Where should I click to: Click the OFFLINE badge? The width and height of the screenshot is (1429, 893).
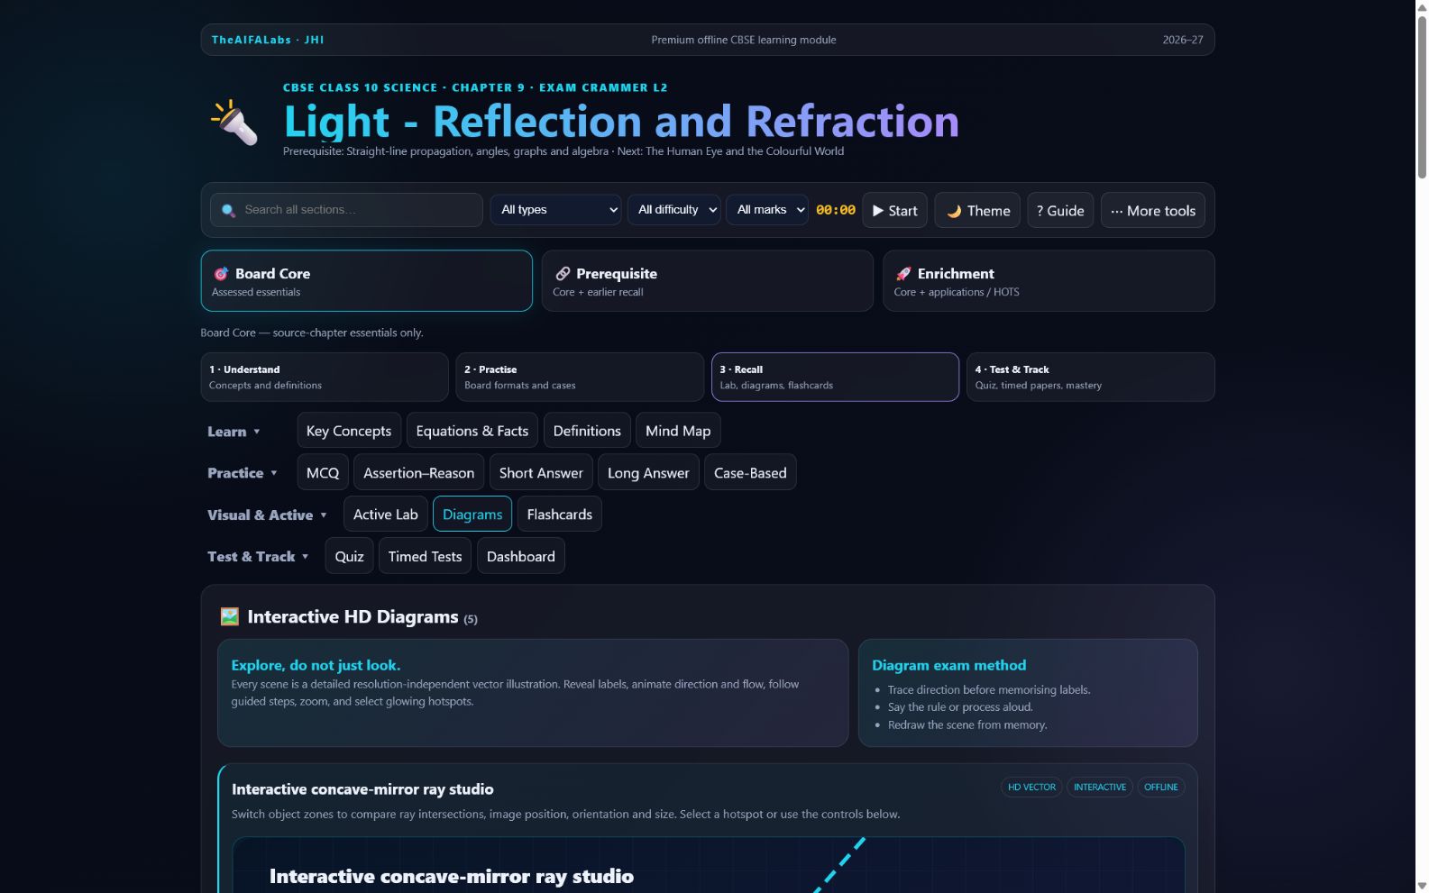(x=1161, y=787)
